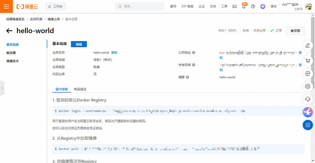This screenshot has height=163, width=315.
Task: Click the 代码仓库 value 无
Action: 95,74
